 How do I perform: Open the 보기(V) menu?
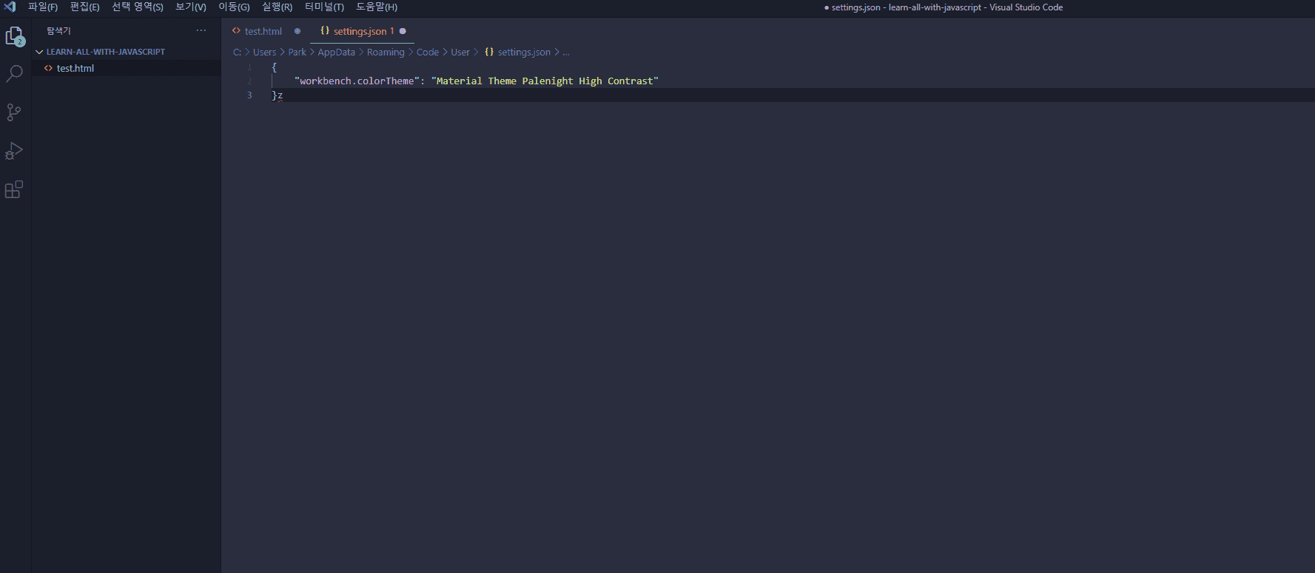point(191,7)
